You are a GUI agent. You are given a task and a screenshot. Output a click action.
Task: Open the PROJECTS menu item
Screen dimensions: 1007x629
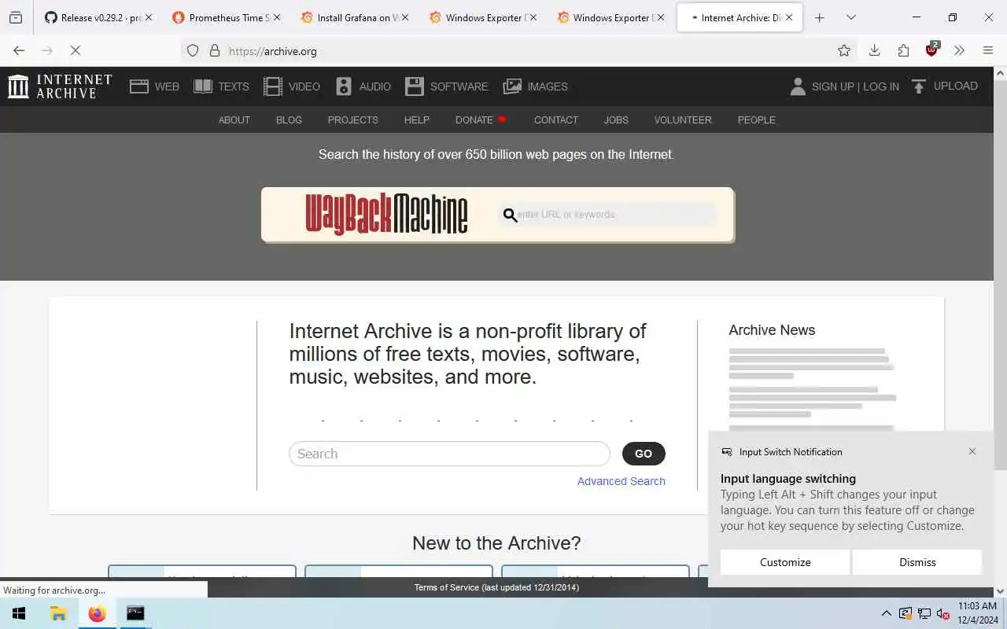pos(353,120)
